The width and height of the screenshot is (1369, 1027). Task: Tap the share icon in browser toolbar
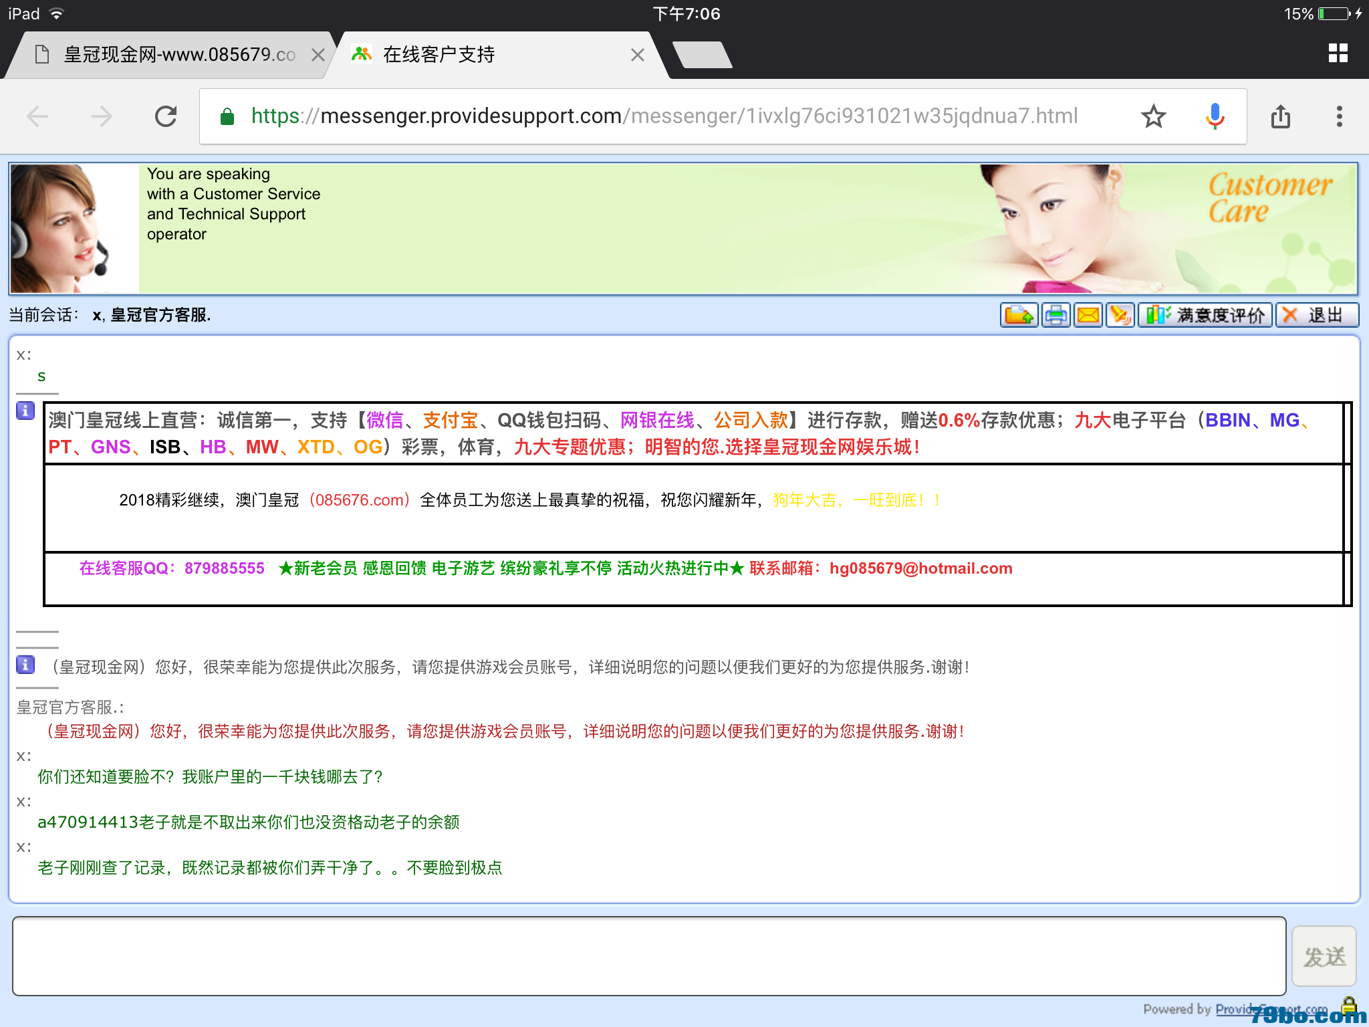[1280, 116]
